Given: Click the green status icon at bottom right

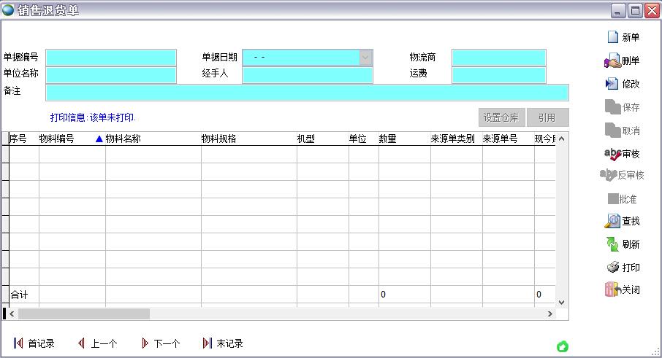Looking at the screenshot, I should (x=563, y=346).
